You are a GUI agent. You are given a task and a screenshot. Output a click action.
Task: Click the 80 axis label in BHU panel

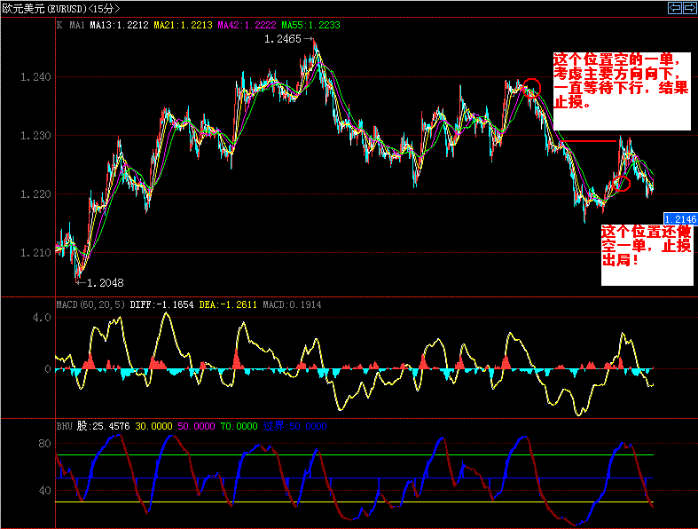(44, 444)
